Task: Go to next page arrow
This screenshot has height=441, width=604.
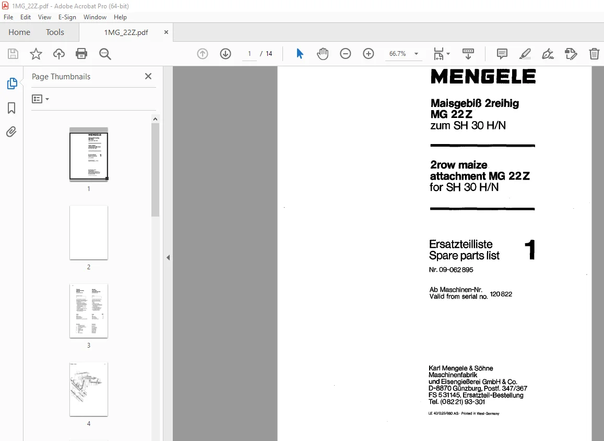Action: pyautogui.click(x=226, y=54)
